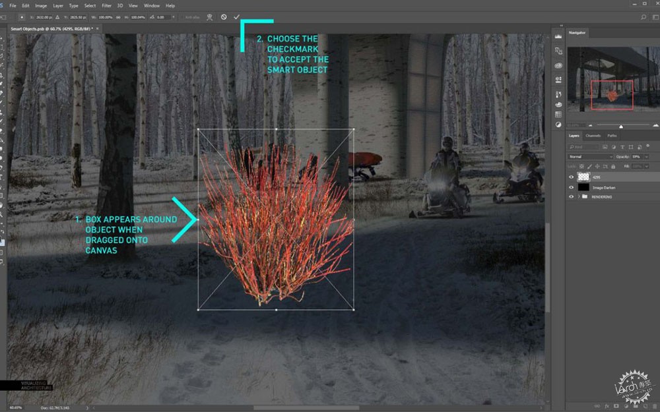This screenshot has width=660, height=412.
Task: Open the Normal blend mode dropdown
Action: coord(591,157)
